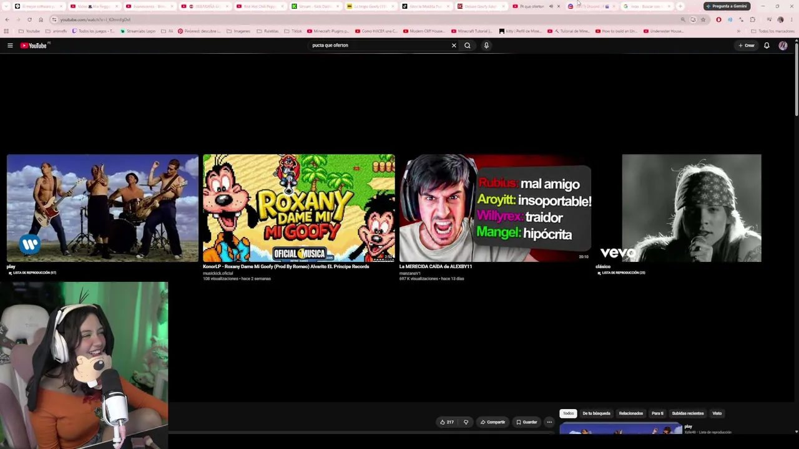Image resolution: width=799 pixels, height=449 pixels.
Task: Go back with the browser back arrow
Action: click(x=7, y=19)
